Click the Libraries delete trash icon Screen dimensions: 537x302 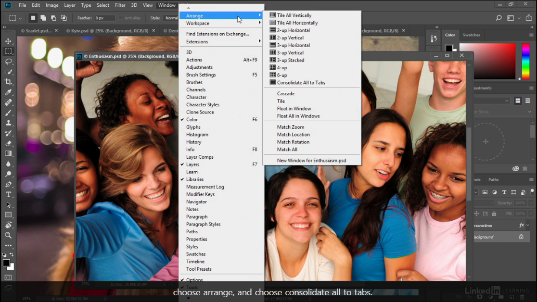click(525, 169)
